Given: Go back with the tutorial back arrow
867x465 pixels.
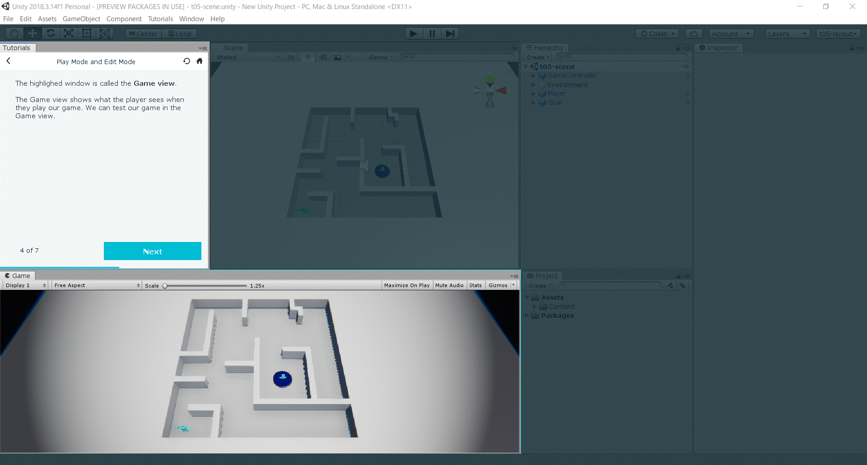Looking at the screenshot, I should coord(8,61).
